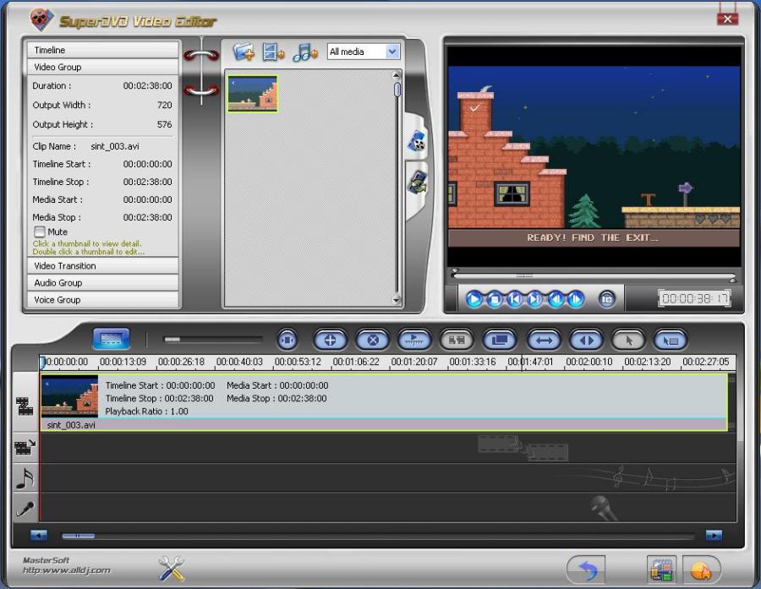Click the left-right triangles trim button
This screenshot has height=589, width=761.
(587, 340)
